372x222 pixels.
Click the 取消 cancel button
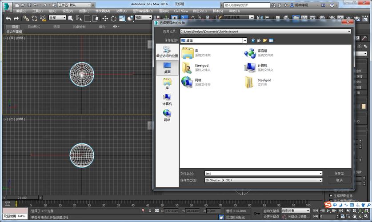339,180
